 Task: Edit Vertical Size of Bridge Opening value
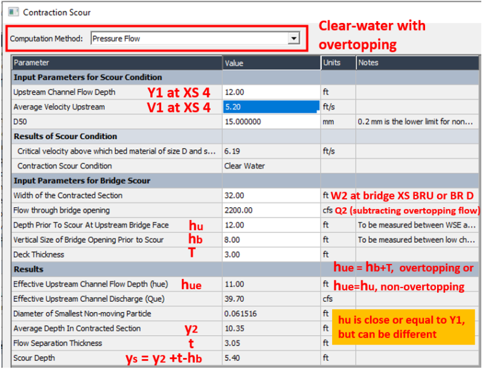(x=270, y=240)
